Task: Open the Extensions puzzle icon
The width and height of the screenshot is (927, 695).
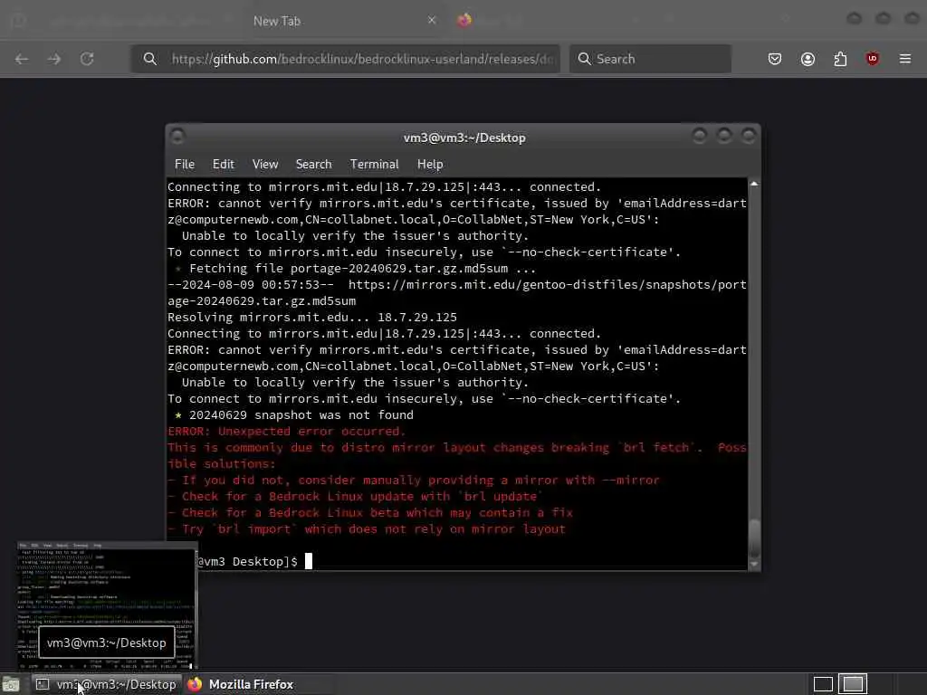Action: point(840,59)
